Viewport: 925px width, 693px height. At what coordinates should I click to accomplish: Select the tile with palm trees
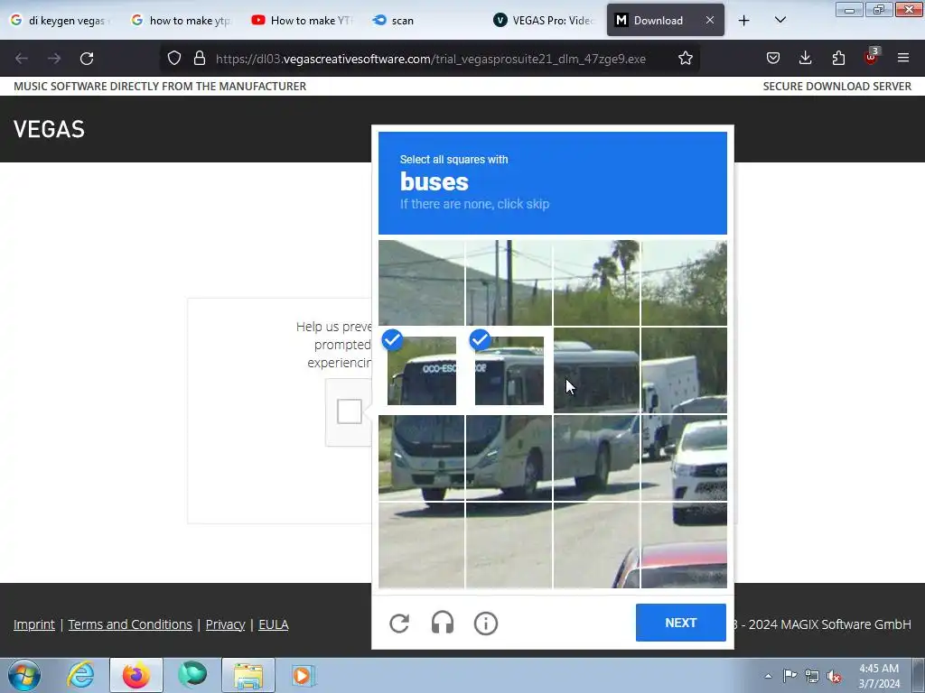(596, 282)
